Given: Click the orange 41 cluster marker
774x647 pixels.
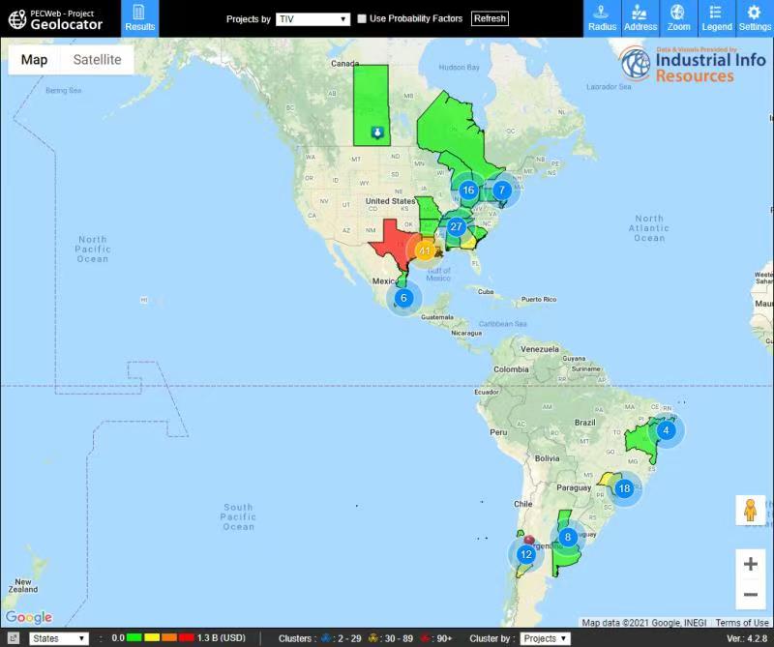Looking at the screenshot, I should (424, 250).
